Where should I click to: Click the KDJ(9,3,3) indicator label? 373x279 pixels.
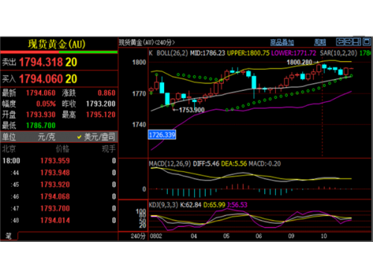click(x=163, y=205)
